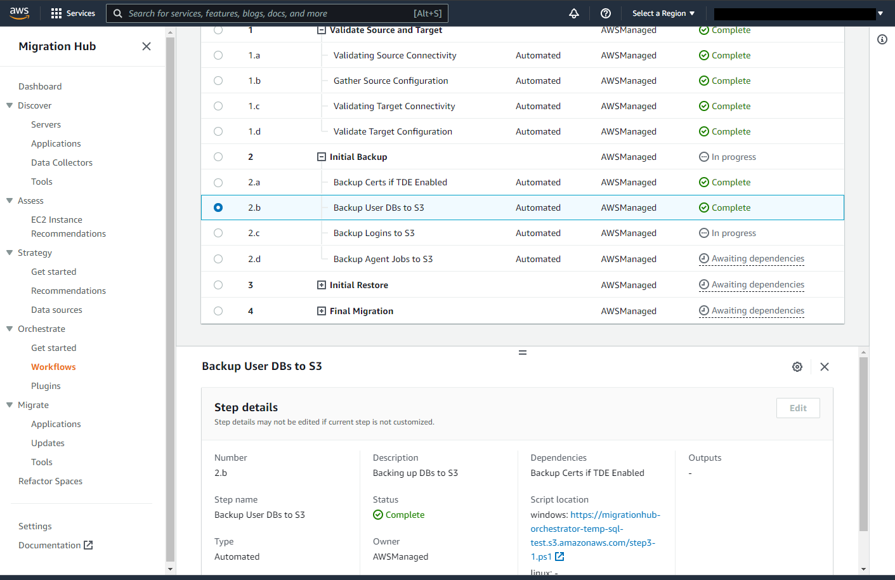The width and height of the screenshot is (895, 580).
Task: Collapse the Orchestrate navigation section
Action: tap(10, 329)
